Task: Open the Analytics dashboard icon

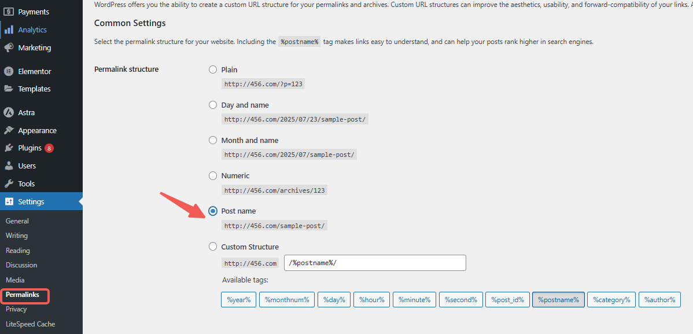Action: (12, 29)
